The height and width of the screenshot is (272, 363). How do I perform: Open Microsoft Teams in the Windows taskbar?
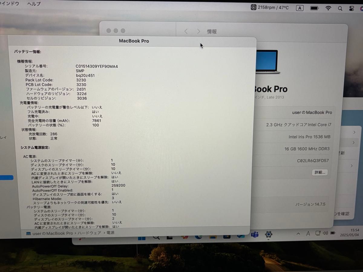click(x=254, y=235)
